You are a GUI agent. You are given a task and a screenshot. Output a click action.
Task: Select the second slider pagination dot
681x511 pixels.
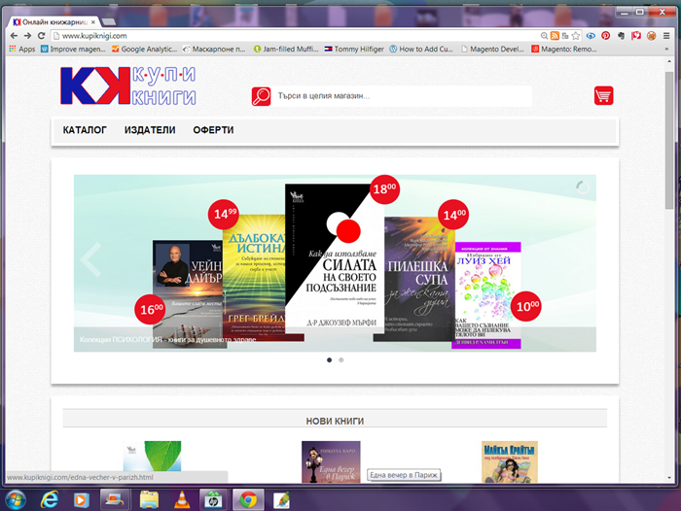[341, 360]
